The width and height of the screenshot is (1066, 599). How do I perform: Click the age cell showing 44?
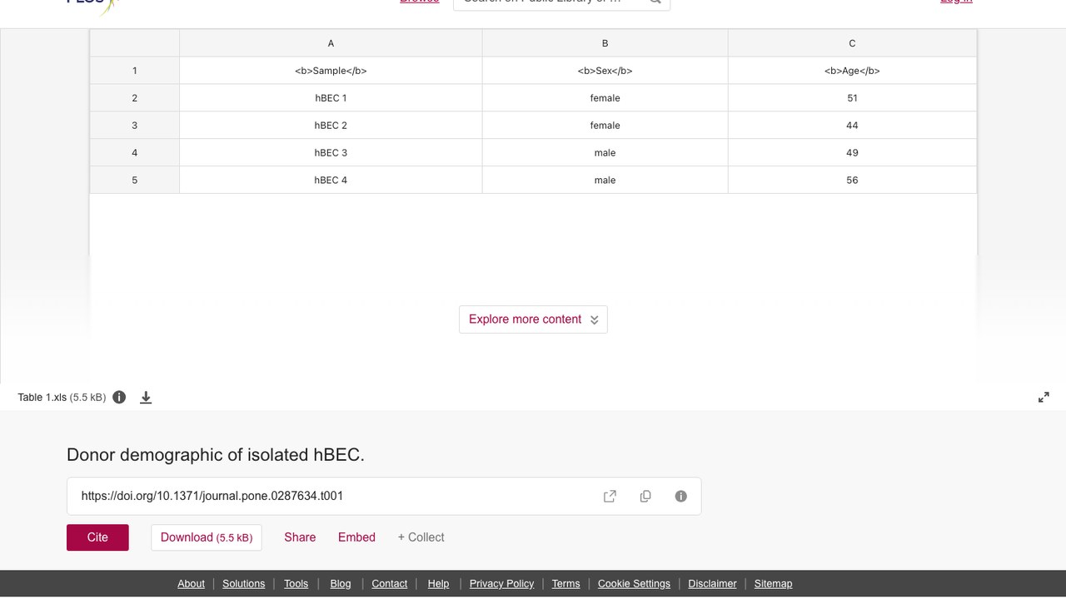tap(852, 126)
